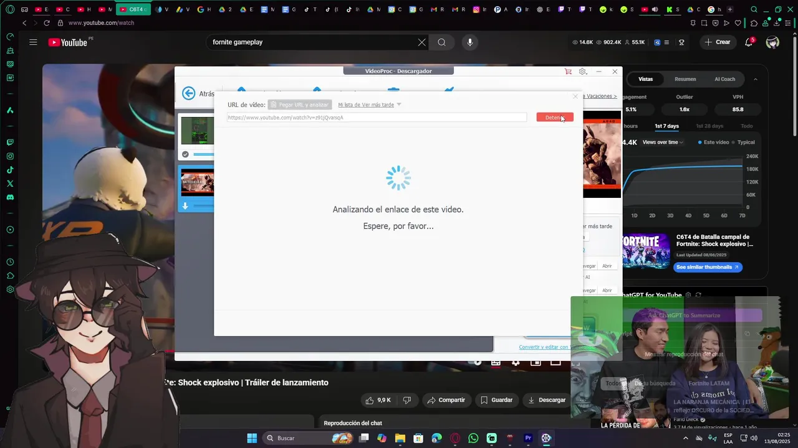
Task: Open a new browser tab with plus
Action: pyautogui.click(x=730, y=9)
